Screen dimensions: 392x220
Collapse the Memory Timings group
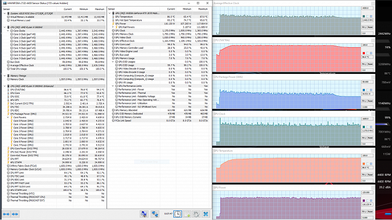coord(5,76)
